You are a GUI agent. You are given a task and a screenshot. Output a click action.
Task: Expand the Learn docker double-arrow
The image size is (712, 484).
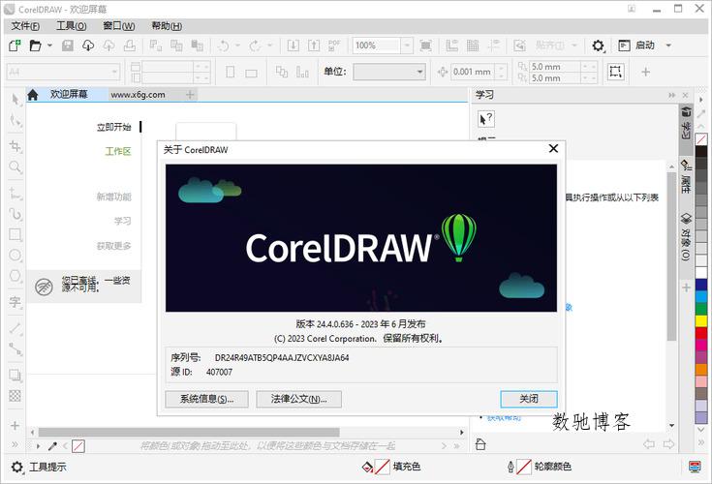[672, 95]
